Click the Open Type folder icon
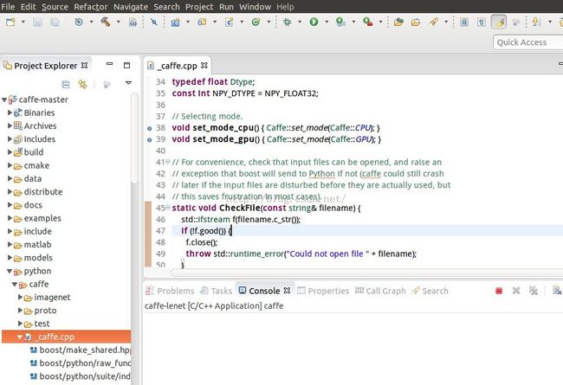This screenshot has width=563, height=385. (x=398, y=22)
